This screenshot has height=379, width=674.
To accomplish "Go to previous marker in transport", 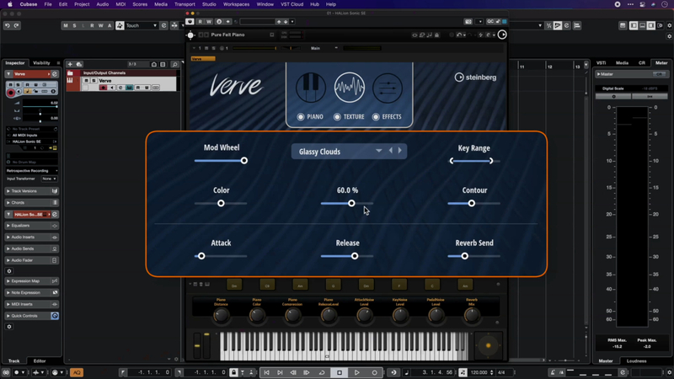I will click(266, 372).
